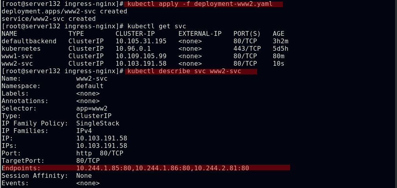Click the SingleStack policy value
The image size is (397, 188).
point(97,123)
